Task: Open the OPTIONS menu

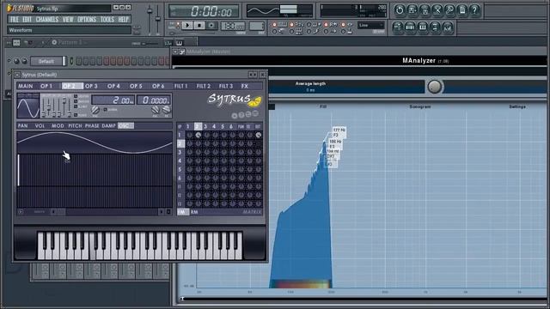Action: click(87, 19)
